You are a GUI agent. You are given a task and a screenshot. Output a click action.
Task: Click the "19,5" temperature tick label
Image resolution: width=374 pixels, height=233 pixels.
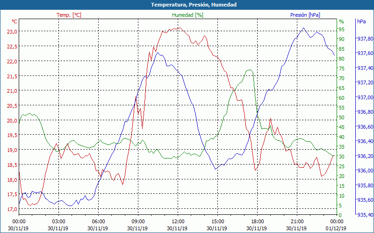(x=12, y=135)
